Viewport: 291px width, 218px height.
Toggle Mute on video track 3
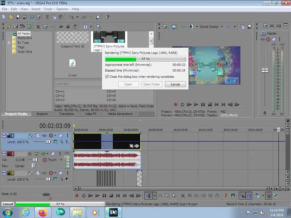(61, 173)
